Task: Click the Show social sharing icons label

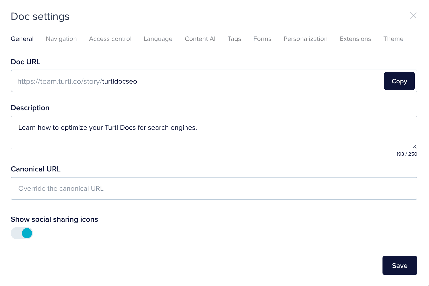Action: pyautogui.click(x=54, y=219)
